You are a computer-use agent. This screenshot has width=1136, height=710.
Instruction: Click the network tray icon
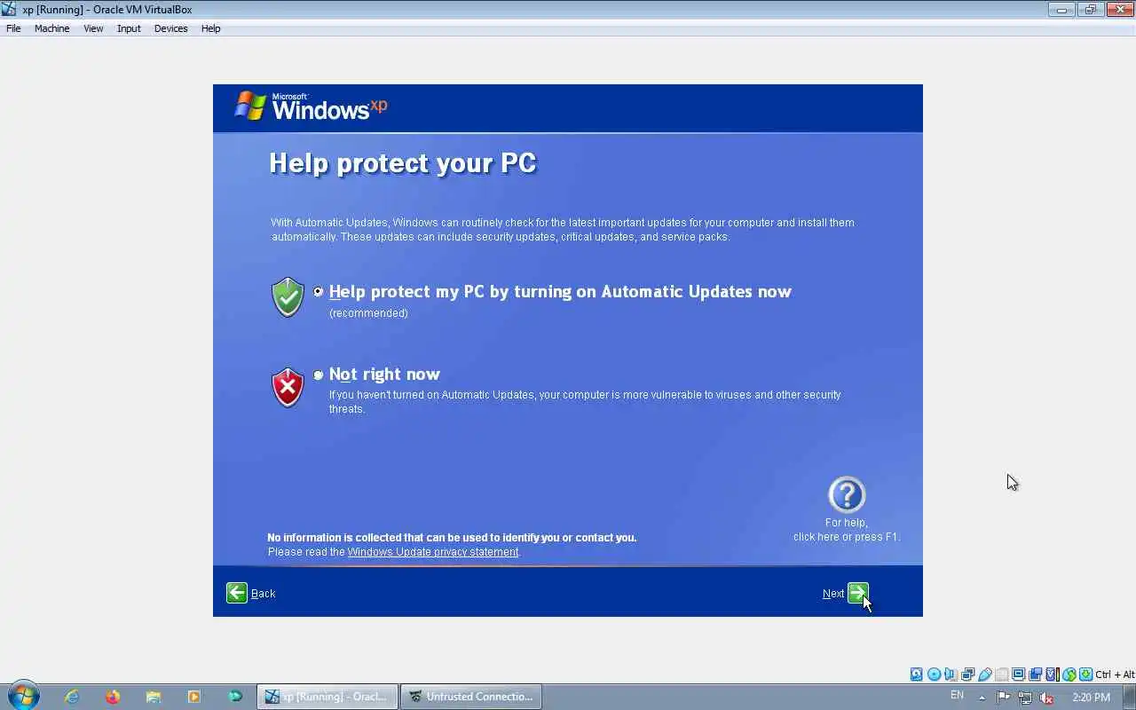coord(1025,698)
